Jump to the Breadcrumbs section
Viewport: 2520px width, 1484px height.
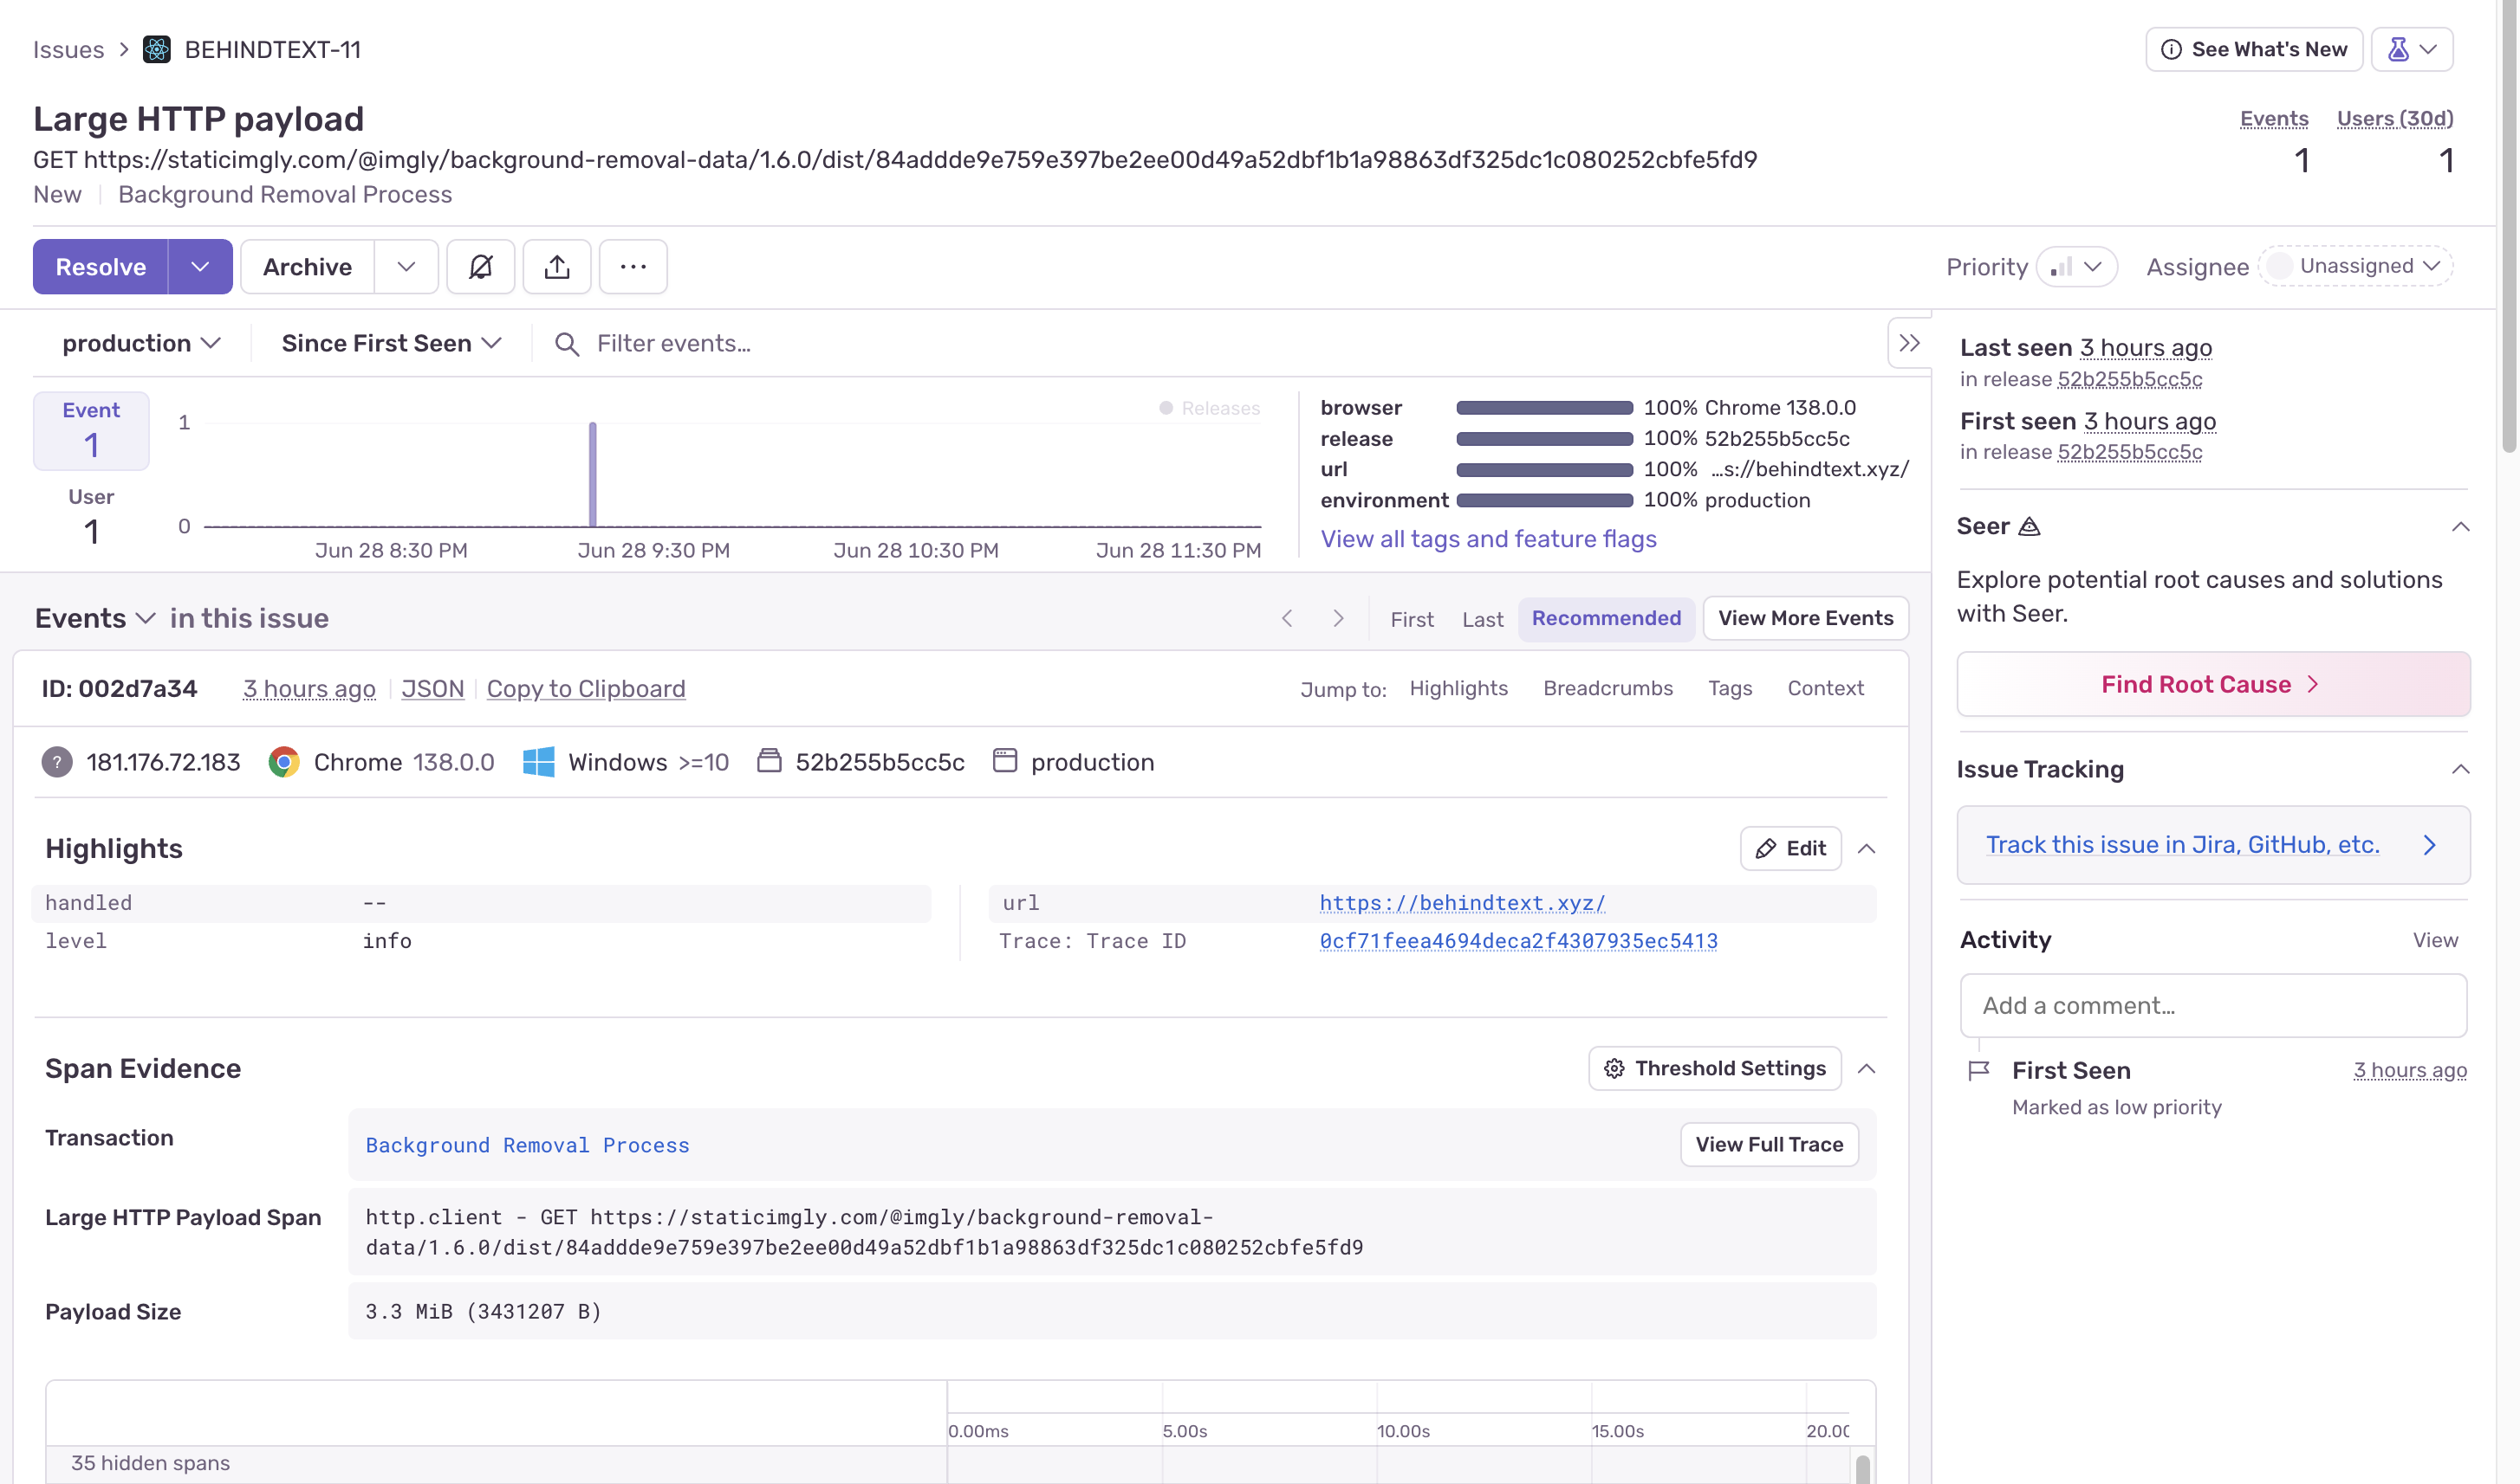point(1607,688)
